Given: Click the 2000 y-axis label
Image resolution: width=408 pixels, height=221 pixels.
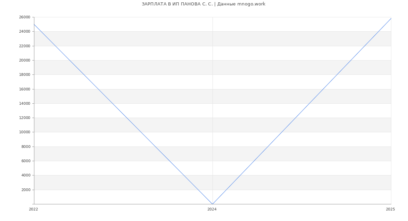Looking at the screenshot, I should 26,190.
